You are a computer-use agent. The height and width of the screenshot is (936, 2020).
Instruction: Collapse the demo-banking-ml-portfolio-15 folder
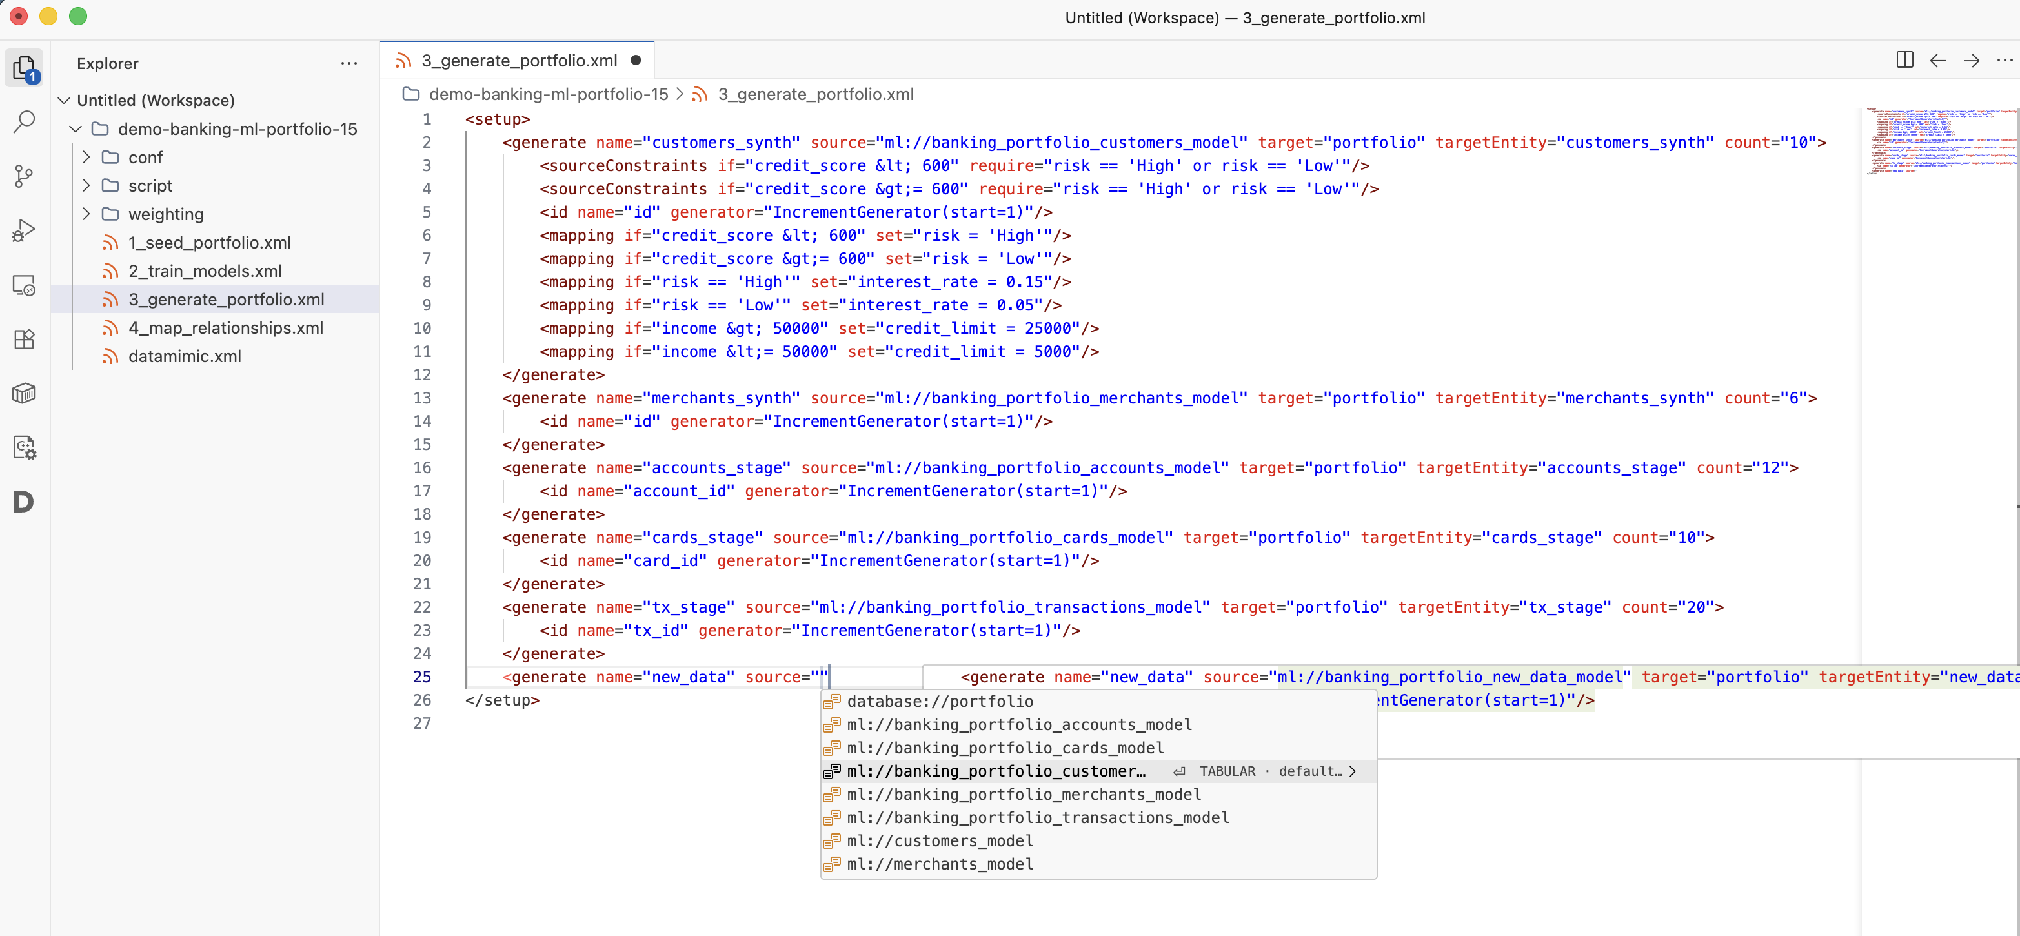point(76,128)
